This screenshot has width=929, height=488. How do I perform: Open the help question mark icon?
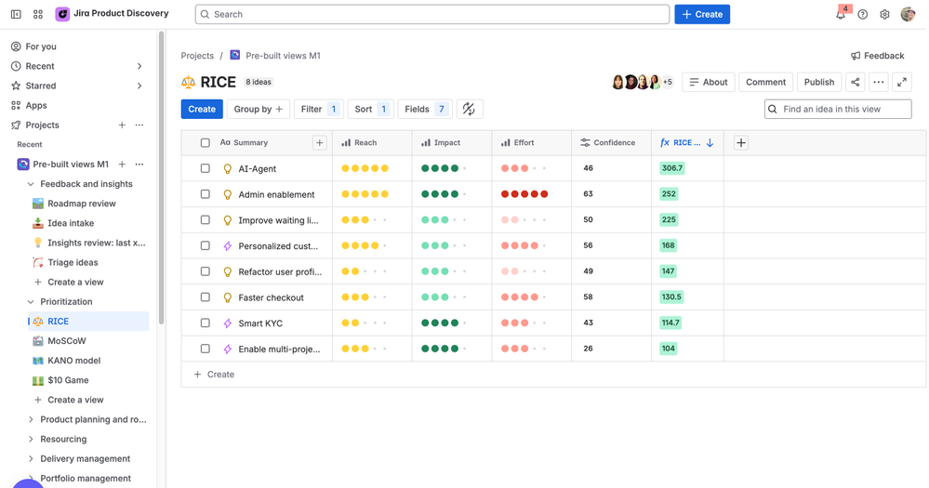pos(863,14)
